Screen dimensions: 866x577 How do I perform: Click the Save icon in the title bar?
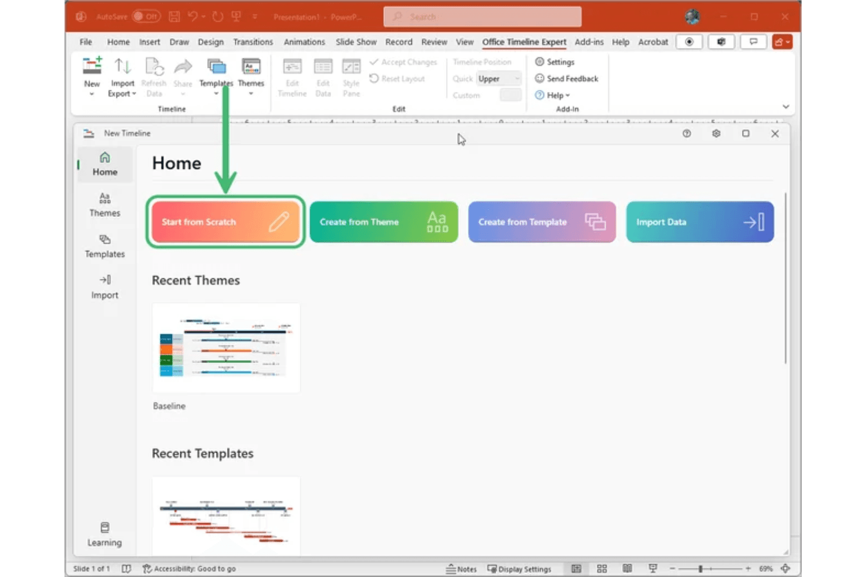(x=174, y=16)
